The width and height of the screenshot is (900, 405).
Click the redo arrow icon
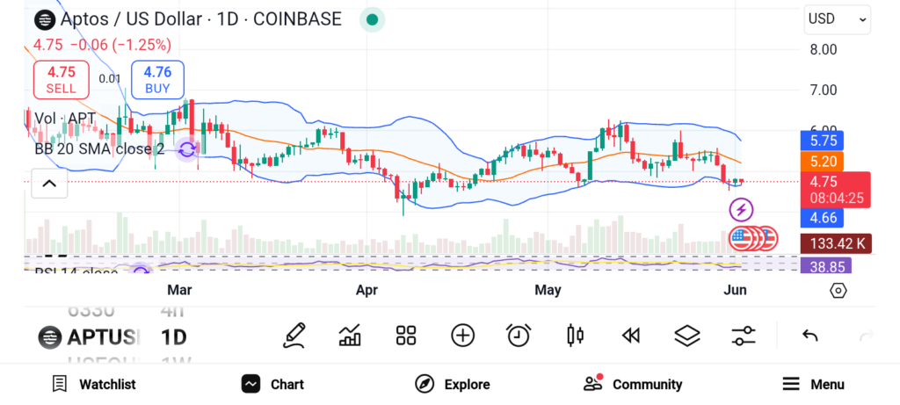coord(866,336)
